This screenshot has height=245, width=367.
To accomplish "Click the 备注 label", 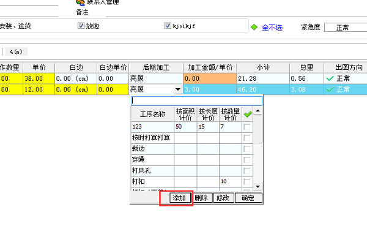I will pyautogui.click(x=82, y=12).
